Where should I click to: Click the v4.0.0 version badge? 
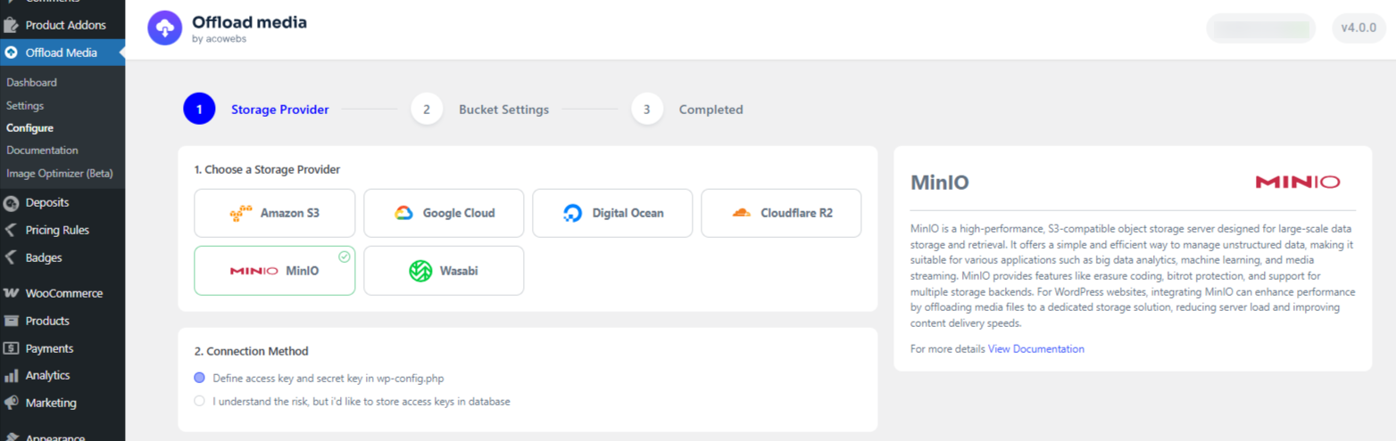click(x=1359, y=28)
